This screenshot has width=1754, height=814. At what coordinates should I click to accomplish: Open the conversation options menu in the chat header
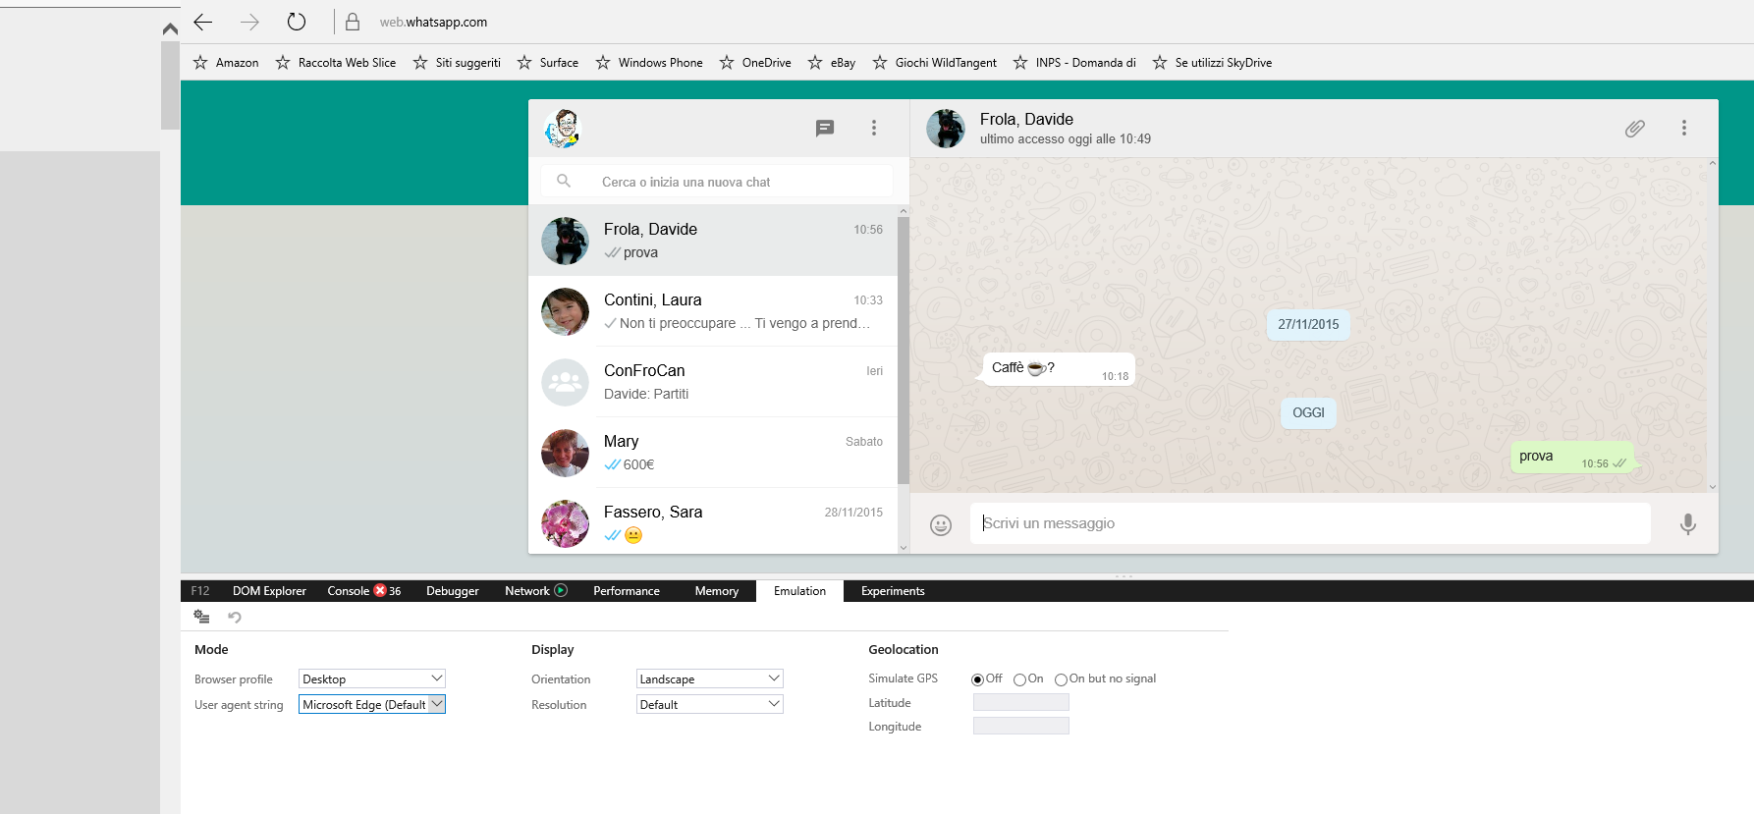pyautogui.click(x=1683, y=128)
